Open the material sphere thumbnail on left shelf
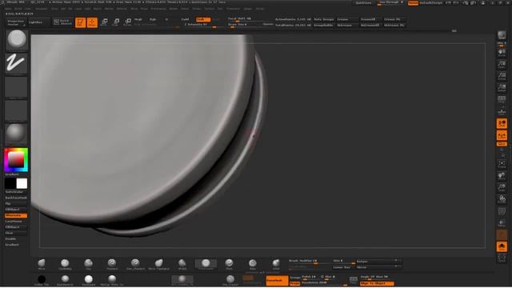The width and height of the screenshot is (512, 288). pos(16,134)
